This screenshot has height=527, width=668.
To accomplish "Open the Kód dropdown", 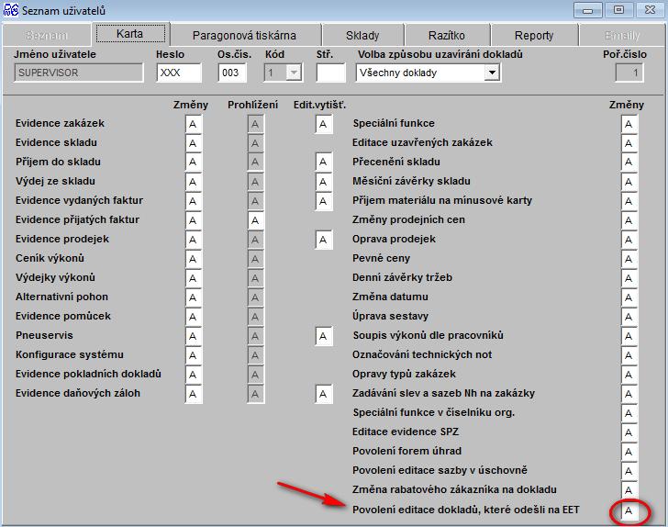I will click(294, 73).
